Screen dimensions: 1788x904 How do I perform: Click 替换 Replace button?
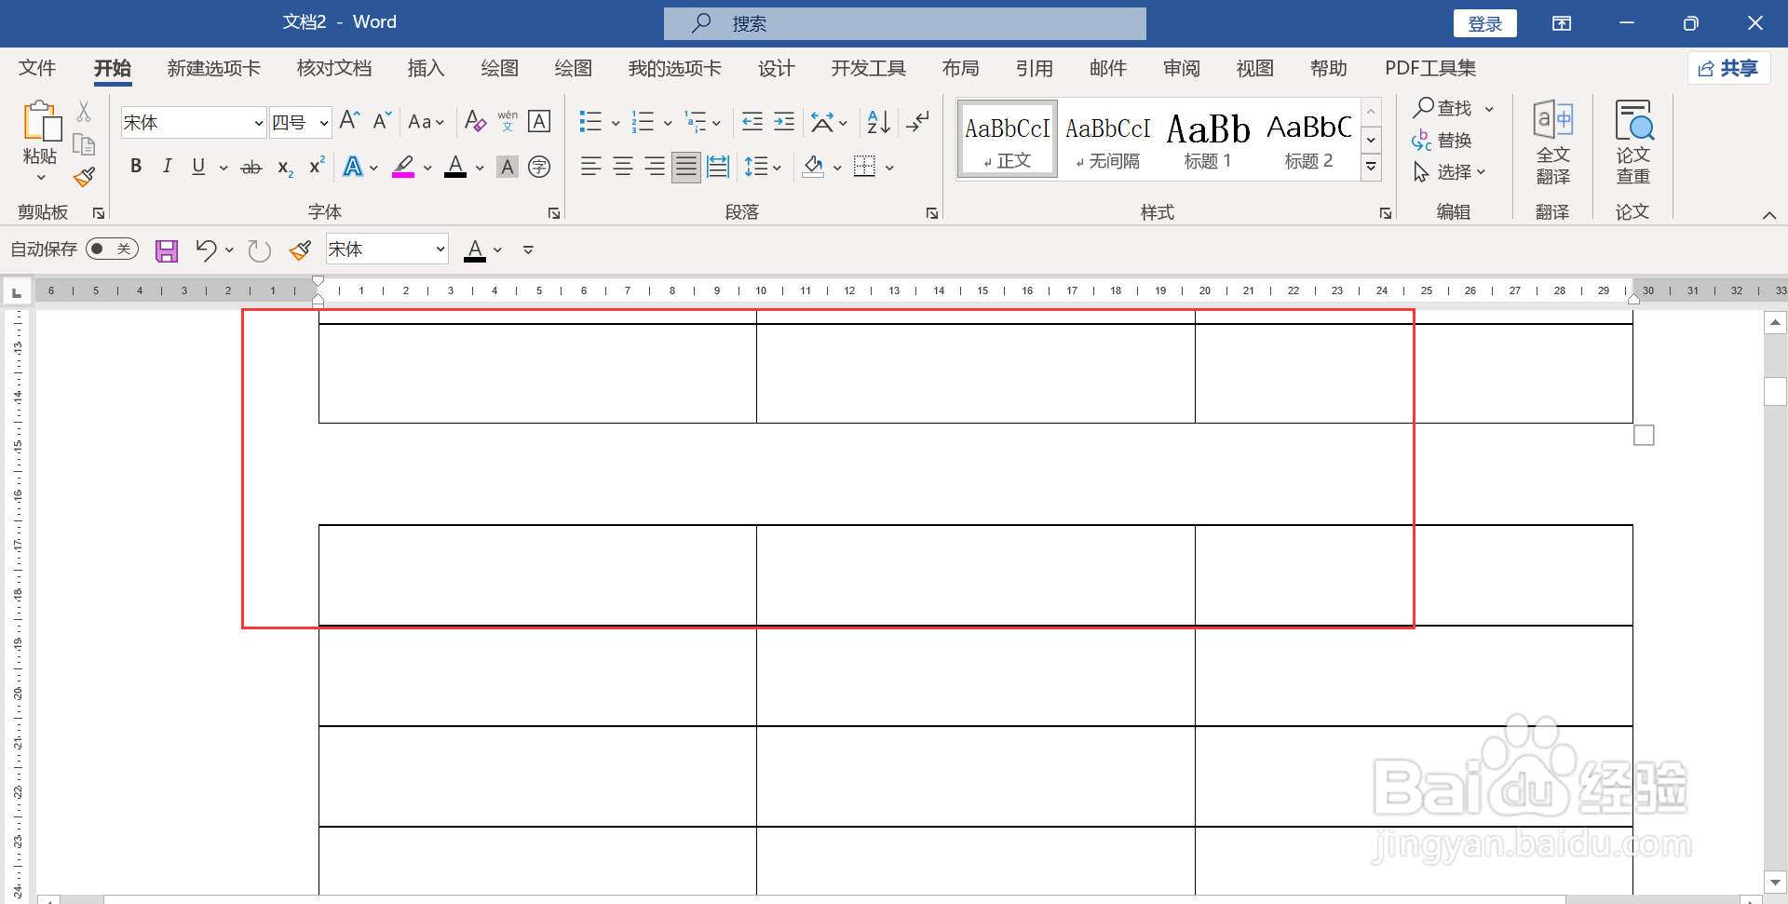pyautogui.click(x=1442, y=141)
